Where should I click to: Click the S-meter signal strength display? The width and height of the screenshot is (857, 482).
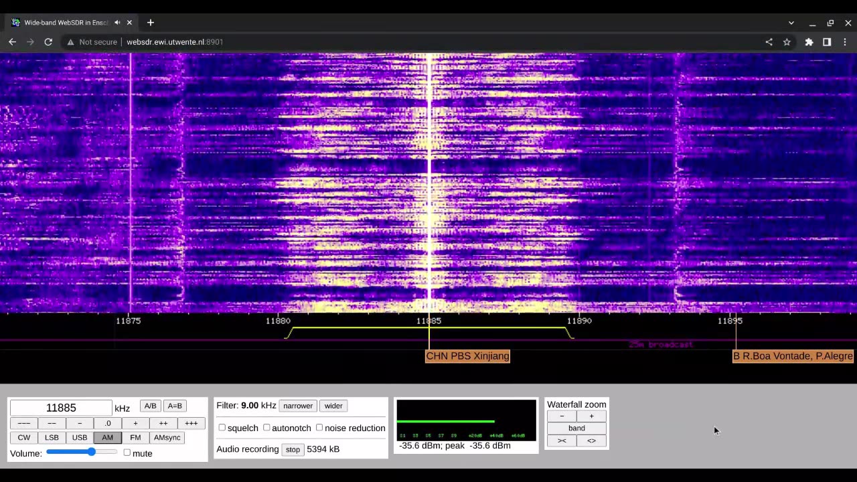click(467, 420)
